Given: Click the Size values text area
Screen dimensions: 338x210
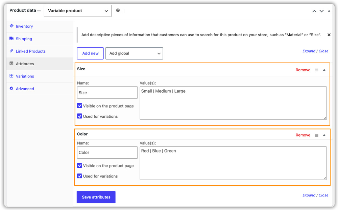Looking at the screenshot, I should pos(233,103).
